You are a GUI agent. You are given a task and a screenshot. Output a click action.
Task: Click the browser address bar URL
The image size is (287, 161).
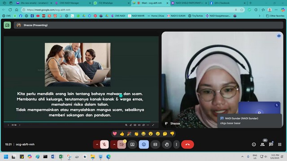48,10
